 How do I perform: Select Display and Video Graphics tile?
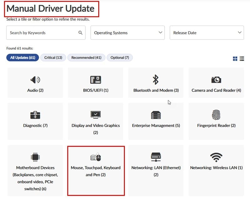coord(95,121)
